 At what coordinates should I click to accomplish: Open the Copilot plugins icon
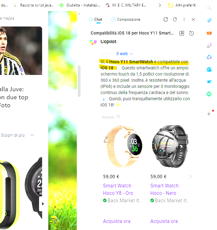[182, 33]
